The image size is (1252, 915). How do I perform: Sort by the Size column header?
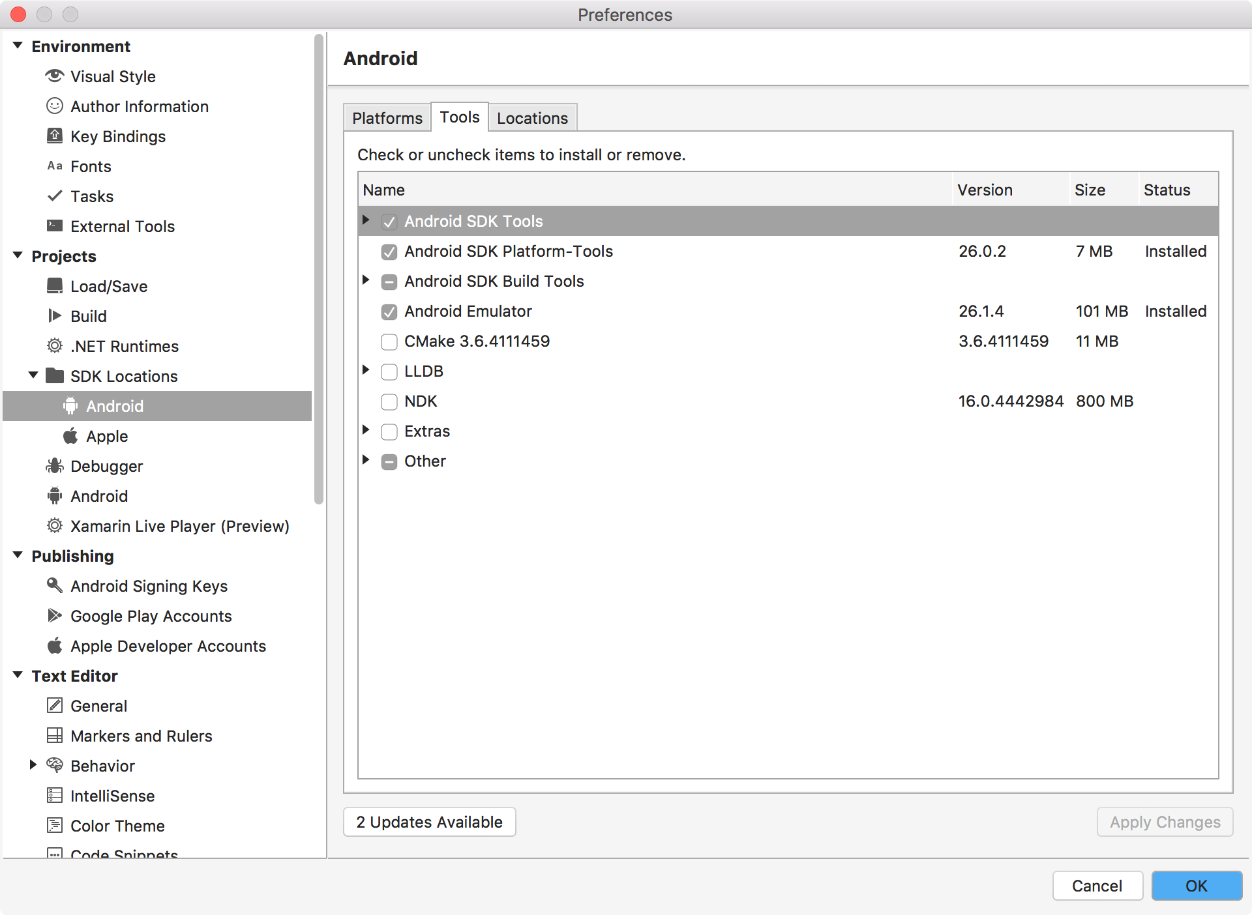point(1104,190)
